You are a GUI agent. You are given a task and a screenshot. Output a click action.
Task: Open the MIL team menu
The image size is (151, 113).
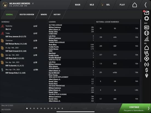coord(108,5)
